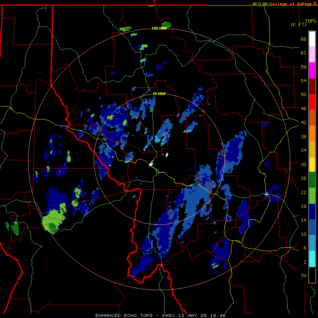The image size is (318, 318).
Task: Click the '100 NMI' range ring label
Action: 159,28
